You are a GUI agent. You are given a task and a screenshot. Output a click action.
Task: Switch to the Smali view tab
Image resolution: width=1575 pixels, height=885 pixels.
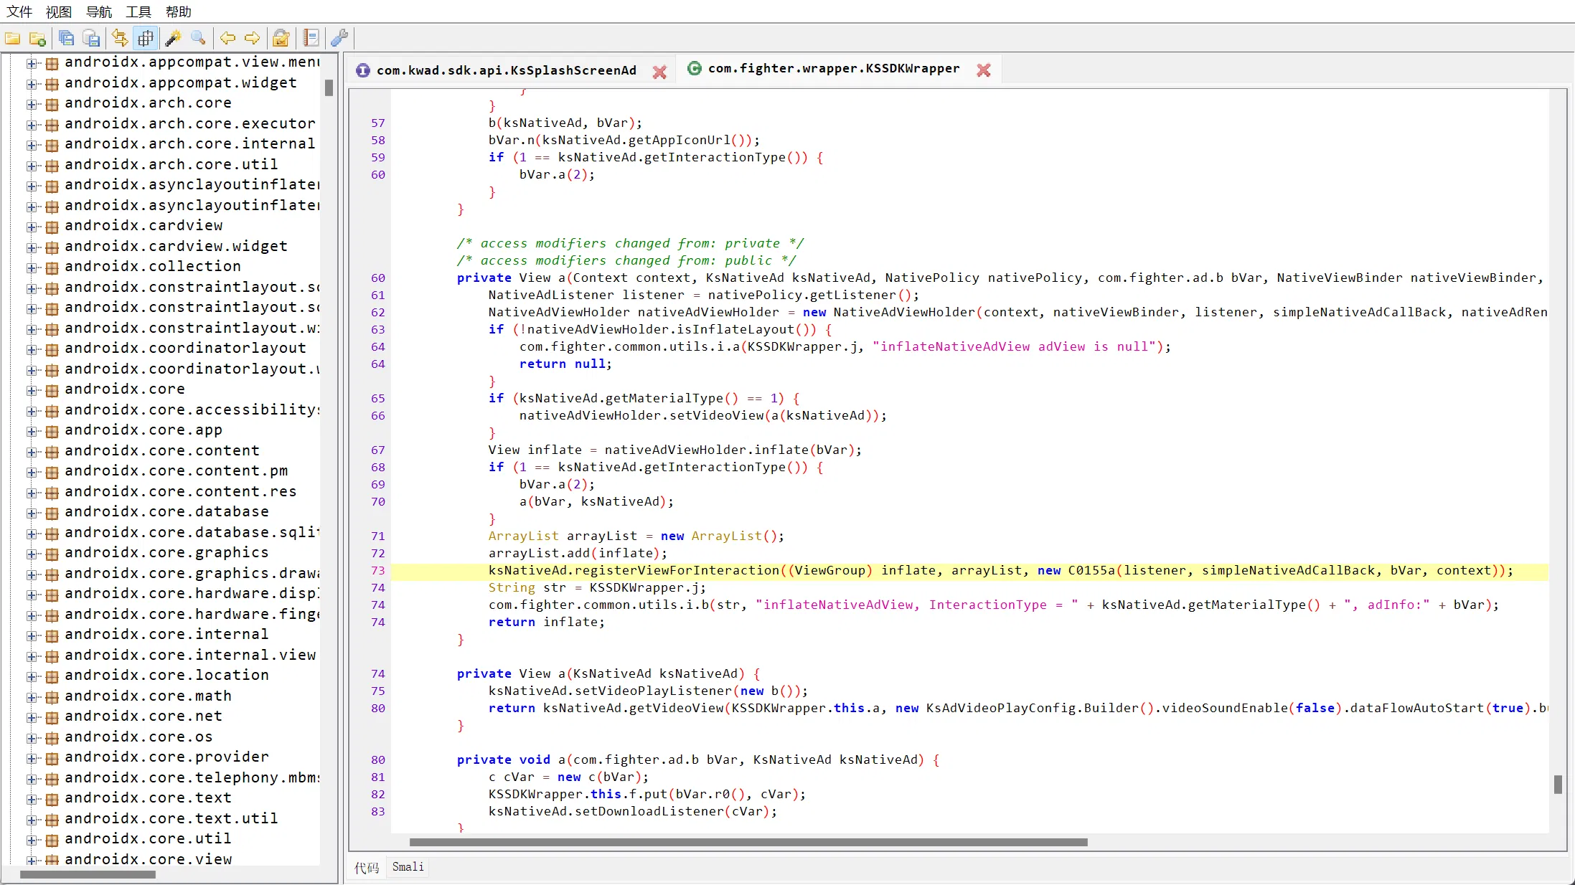coord(408,867)
